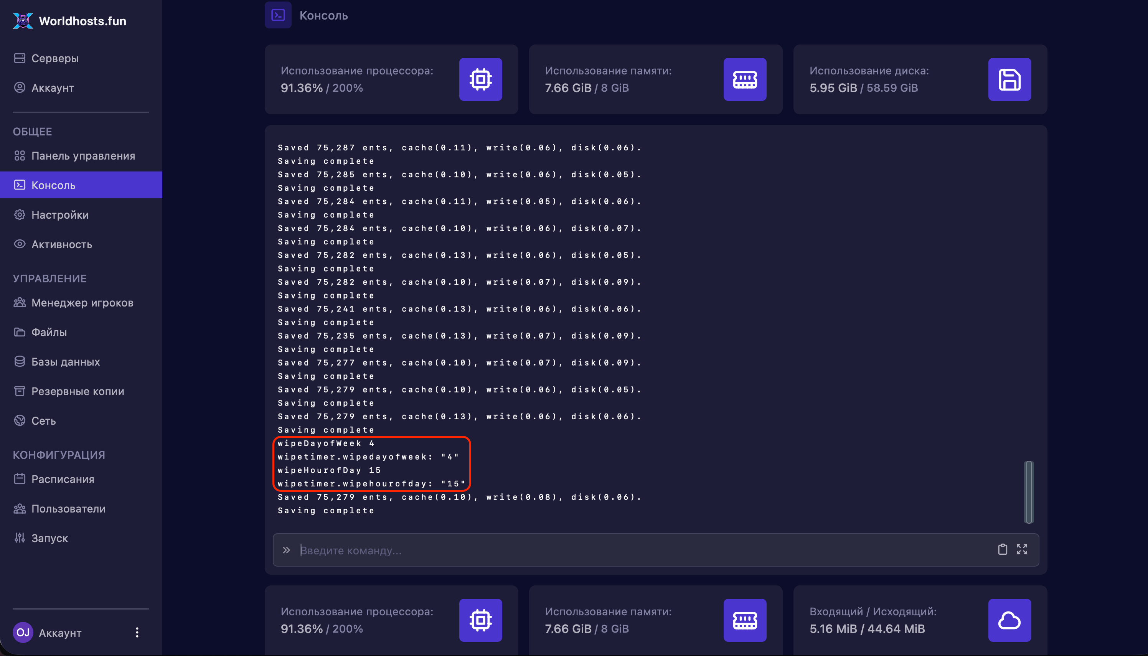
Task: Select the Консоль sidebar item
Action: click(x=81, y=185)
